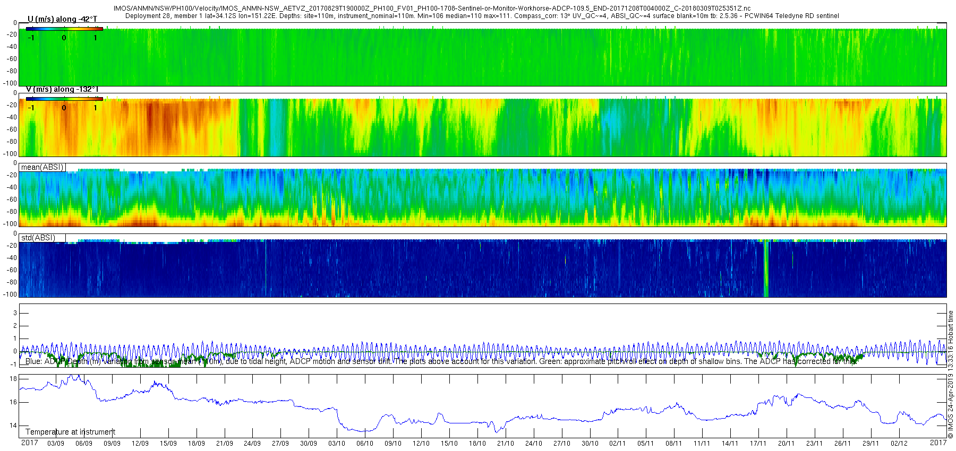Click the '27/10' date tick label
Image resolution: width=956 pixels, height=451 pixels.
[562, 444]
